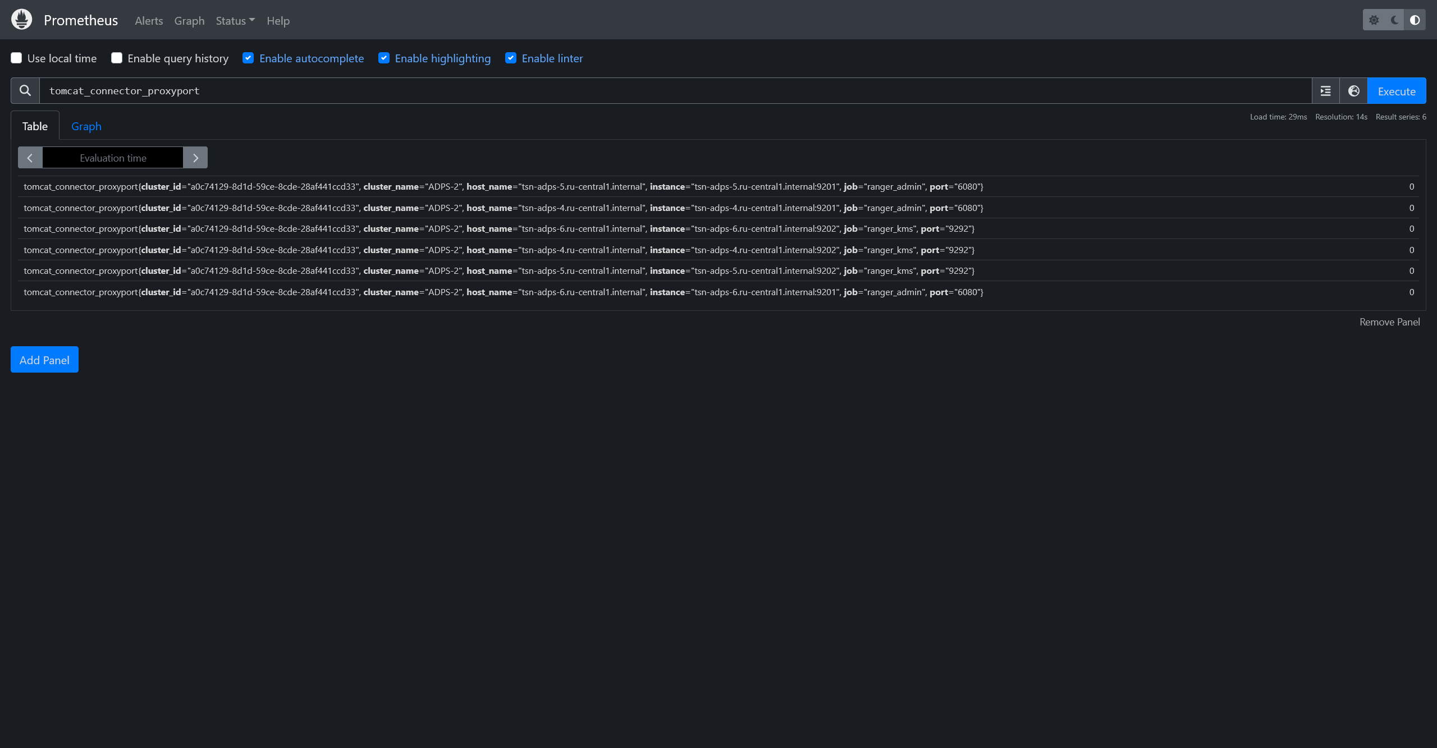The height and width of the screenshot is (748, 1437).
Task: Enable the query history checkbox
Action: (116, 57)
